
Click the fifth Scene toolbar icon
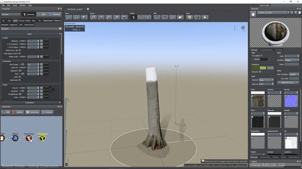(124, 17)
